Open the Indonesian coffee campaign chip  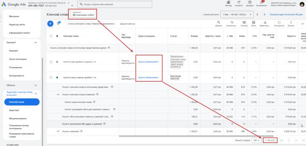84,14
